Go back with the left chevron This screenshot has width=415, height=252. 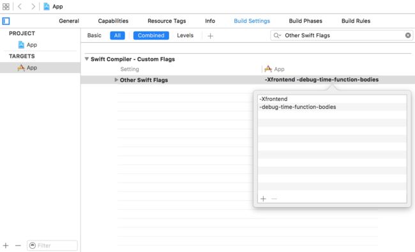point(20,6)
